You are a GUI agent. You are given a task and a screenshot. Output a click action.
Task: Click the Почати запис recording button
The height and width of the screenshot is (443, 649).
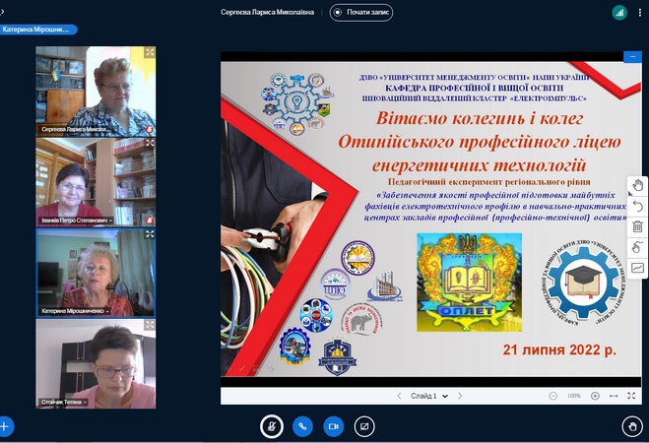[x=361, y=13]
